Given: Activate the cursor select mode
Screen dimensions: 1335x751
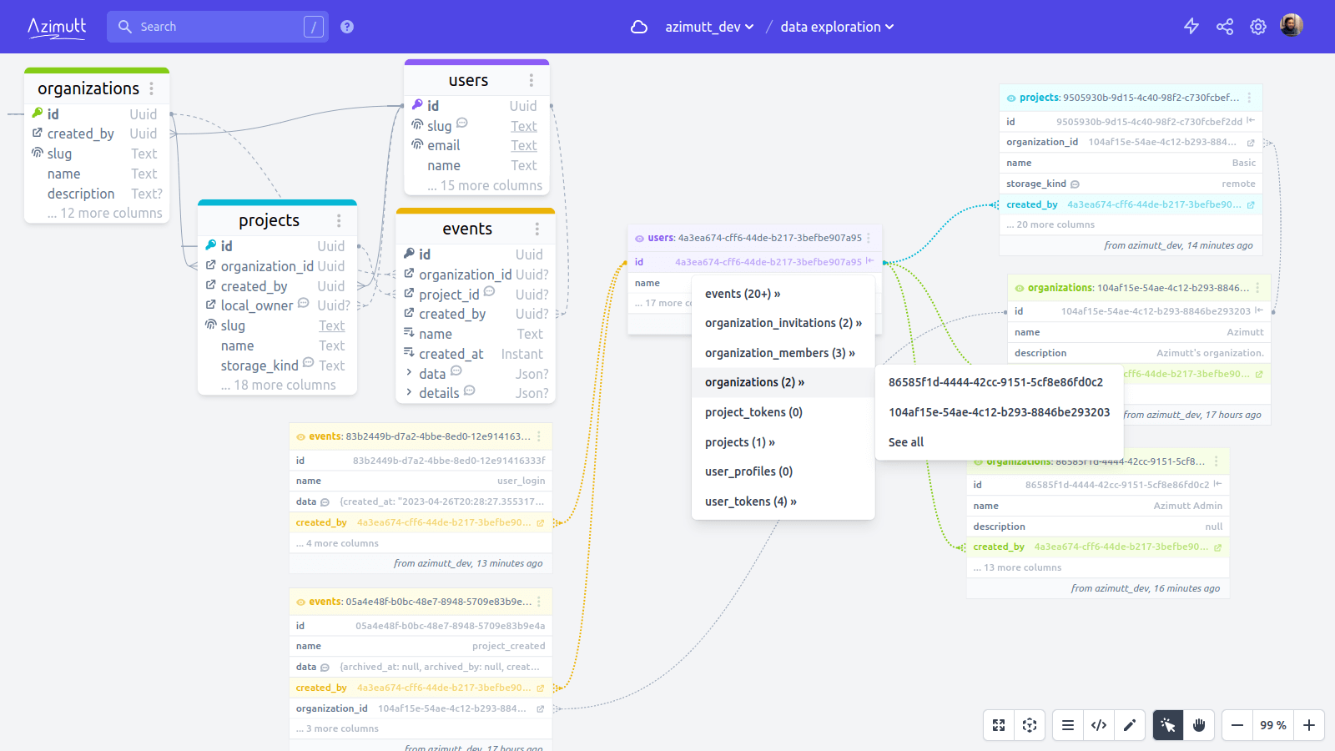Looking at the screenshot, I should [x=1168, y=725].
